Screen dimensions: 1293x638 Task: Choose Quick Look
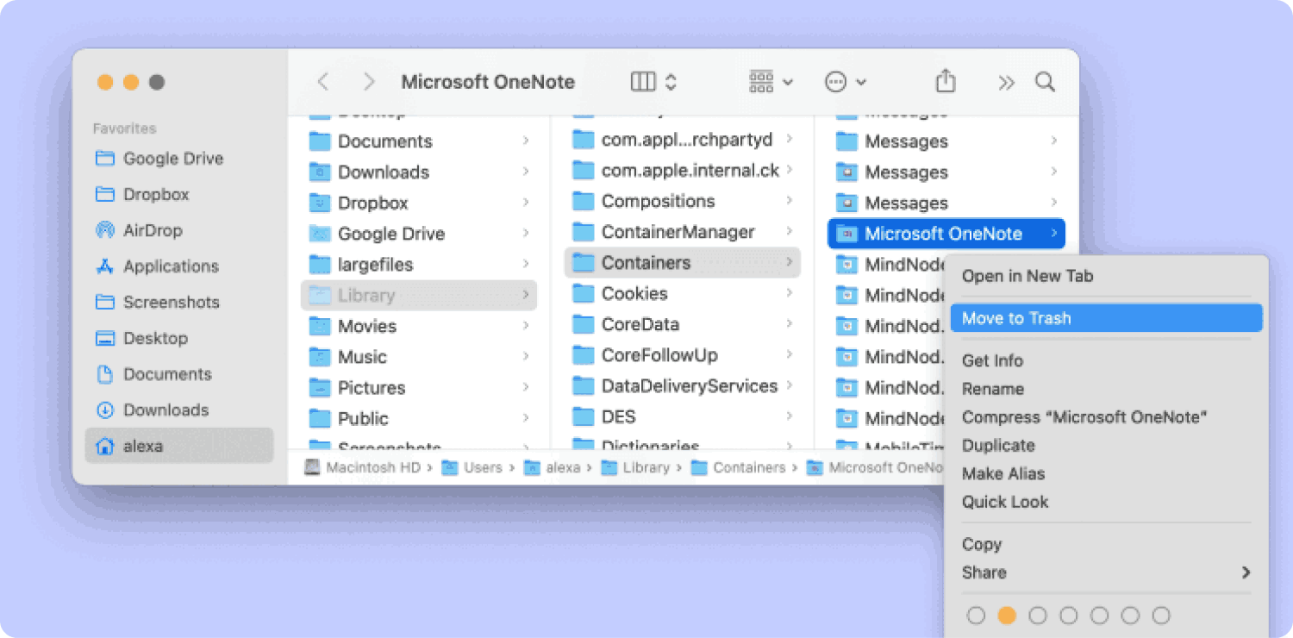1106,502
